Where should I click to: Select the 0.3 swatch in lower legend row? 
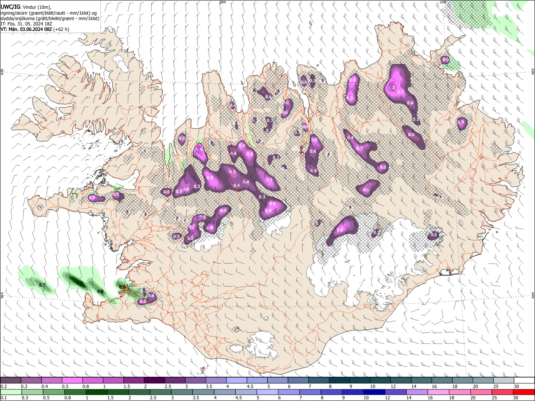tap(32, 392)
